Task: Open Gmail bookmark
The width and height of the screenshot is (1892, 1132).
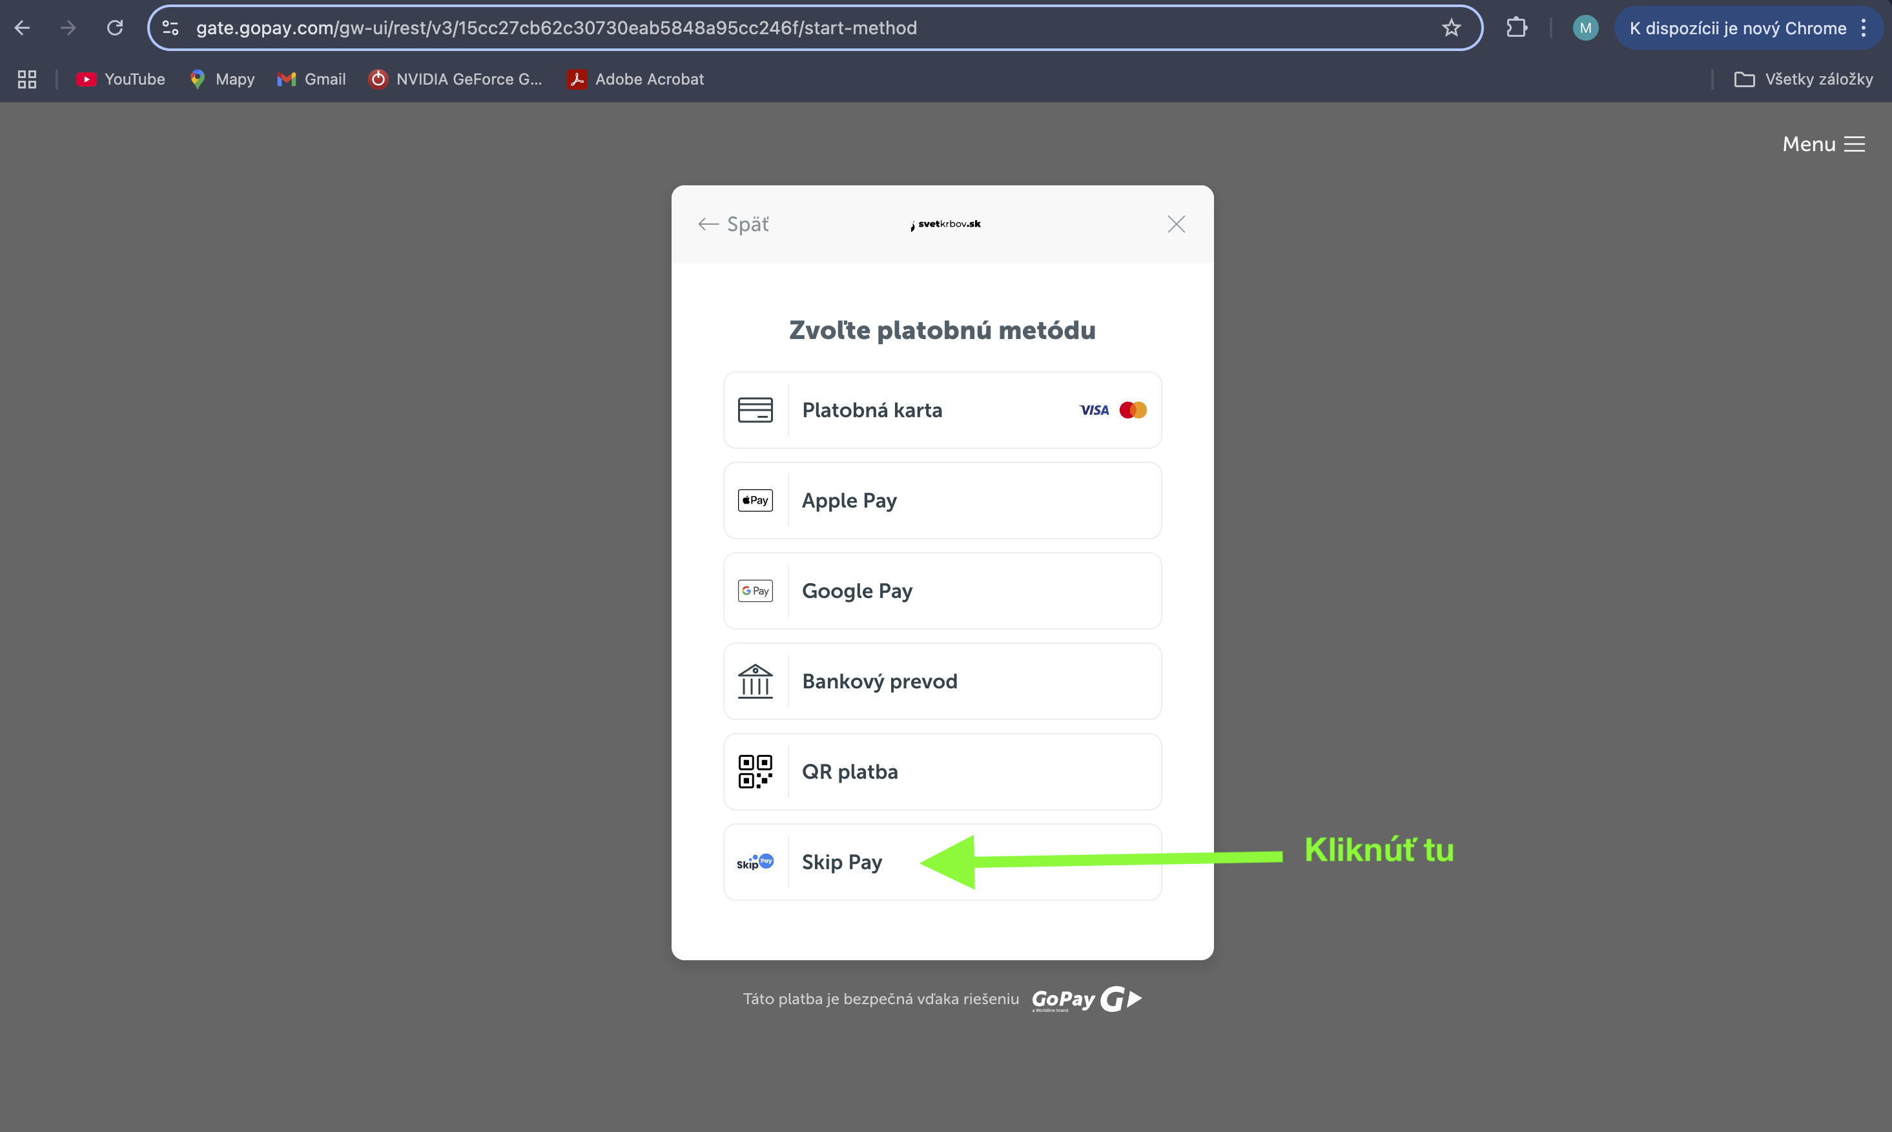Action: (311, 79)
